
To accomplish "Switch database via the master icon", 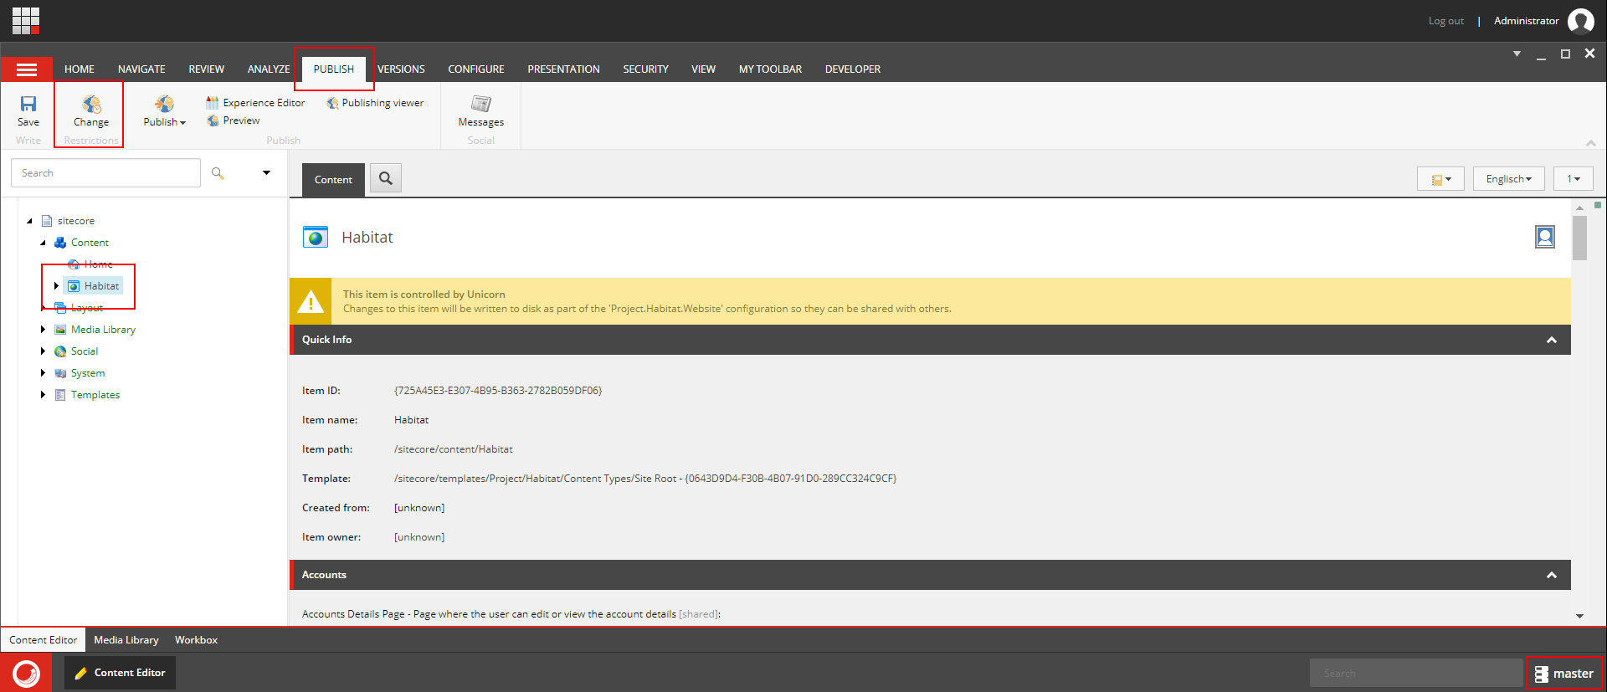I will point(1542,674).
